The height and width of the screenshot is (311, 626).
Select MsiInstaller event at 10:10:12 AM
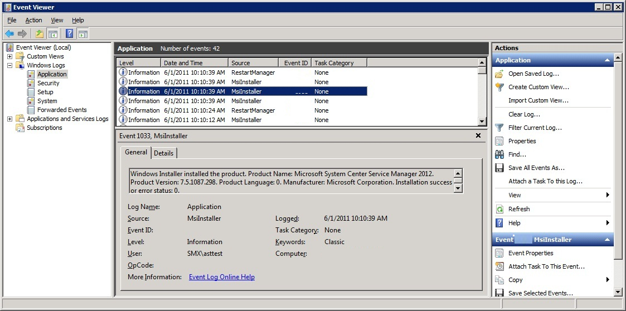242,120
